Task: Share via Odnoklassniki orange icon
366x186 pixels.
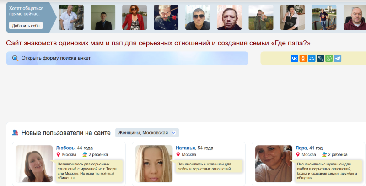Action: (303, 59)
